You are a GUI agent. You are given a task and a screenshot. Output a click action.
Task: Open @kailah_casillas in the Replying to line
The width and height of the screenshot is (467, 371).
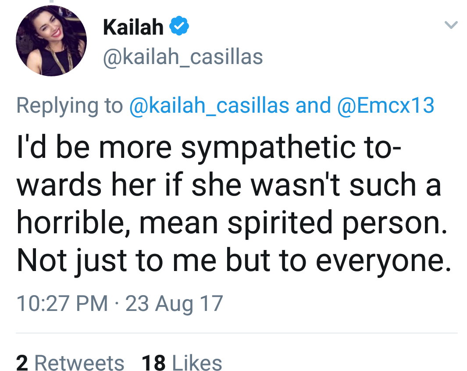tap(209, 105)
